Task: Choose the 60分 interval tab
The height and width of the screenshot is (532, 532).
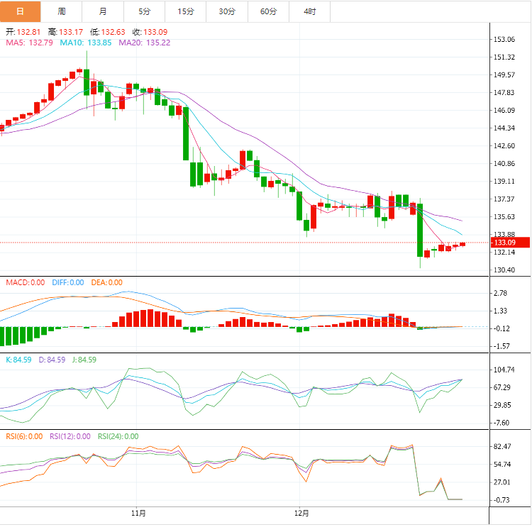Action: pos(269,11)
